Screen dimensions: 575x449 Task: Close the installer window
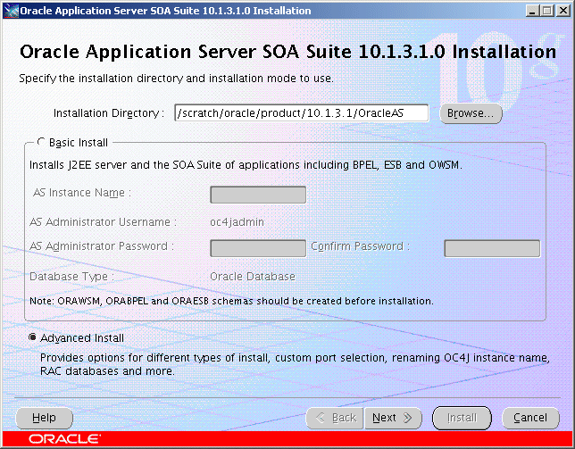point(562,11)
